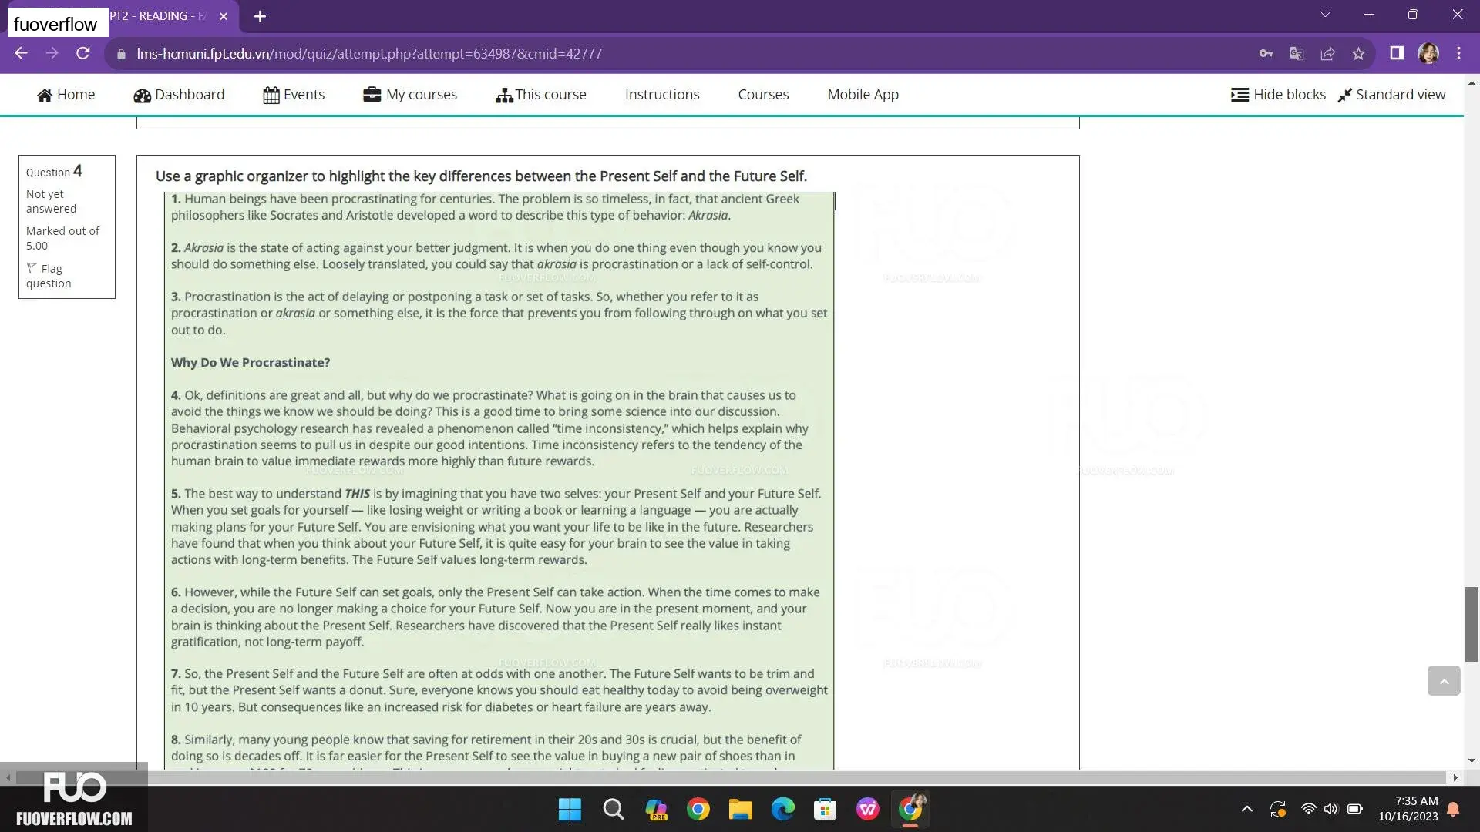Click the forward navigation arrow
The width and height of the screenshot is (1480, 832).
[x=52, y=53]
